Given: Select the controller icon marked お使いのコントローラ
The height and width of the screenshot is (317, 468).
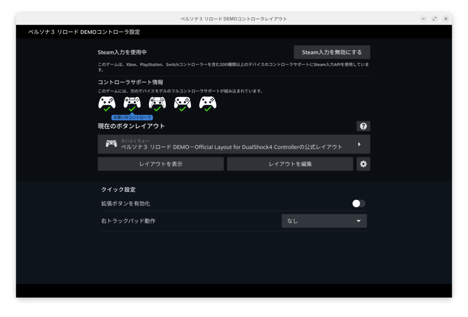Looking at the screenshot, I should coord(132,102).
